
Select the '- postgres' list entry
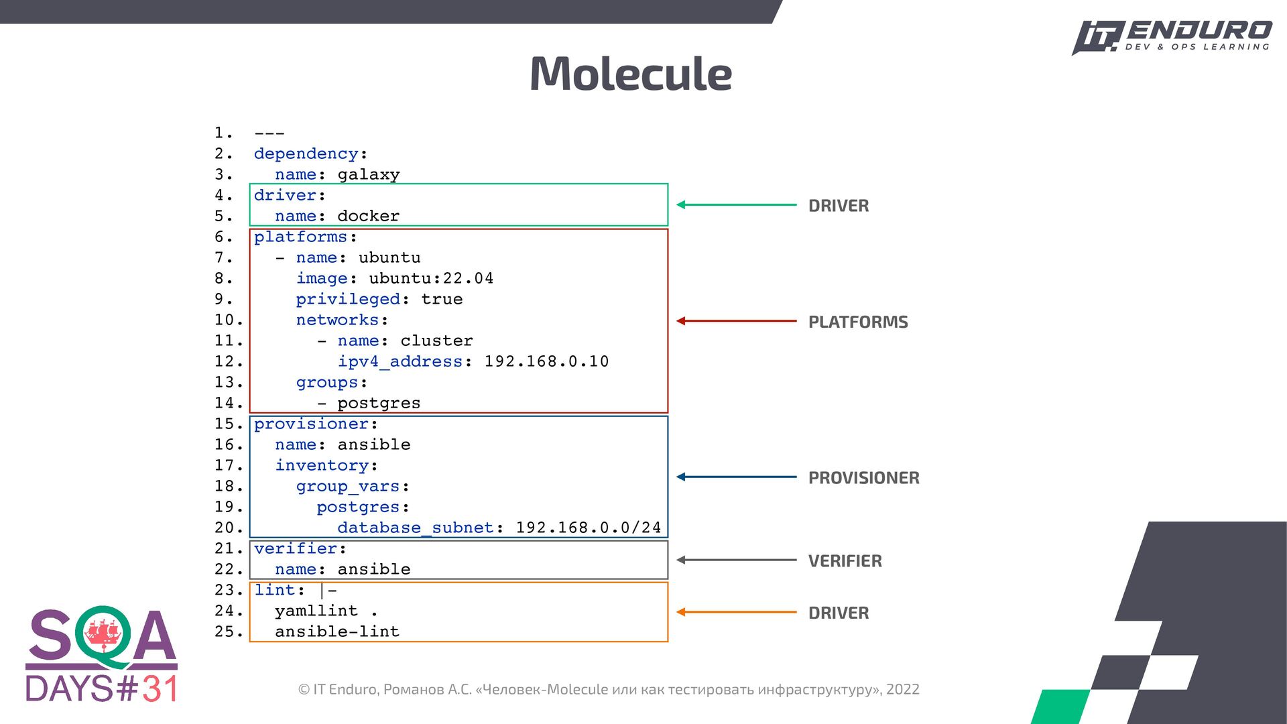[369, 403]
